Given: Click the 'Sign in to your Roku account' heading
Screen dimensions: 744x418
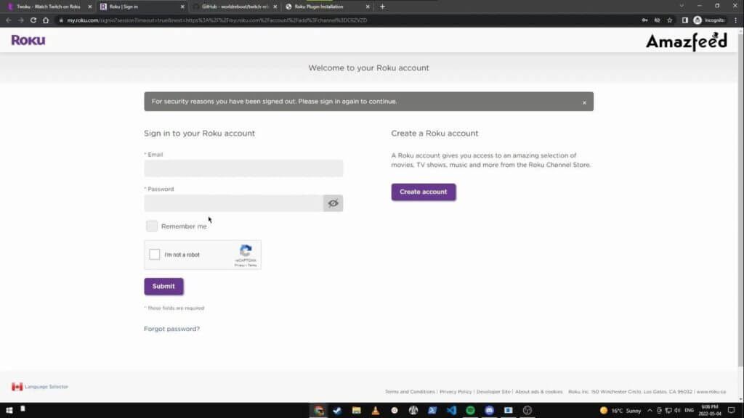Looking at the screenshot, I should click(199, 134).
